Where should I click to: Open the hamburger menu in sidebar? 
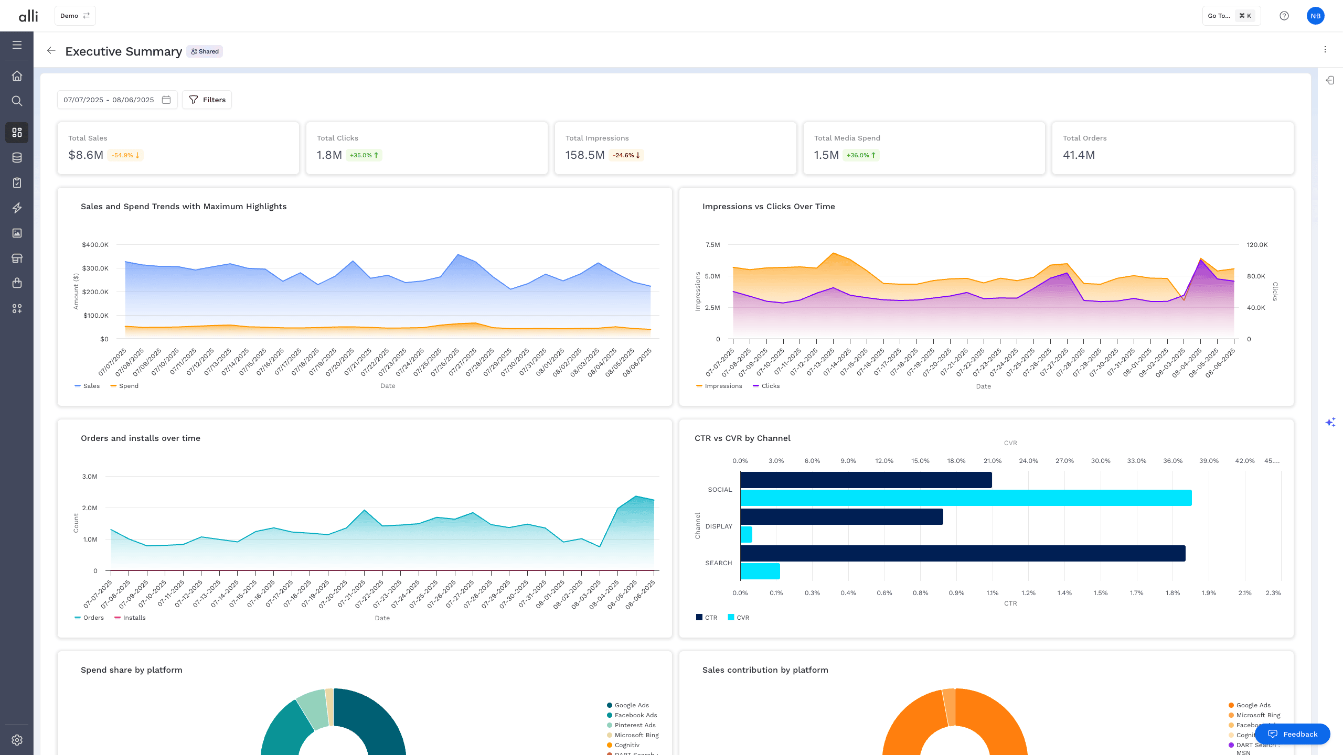coord(17,45)
